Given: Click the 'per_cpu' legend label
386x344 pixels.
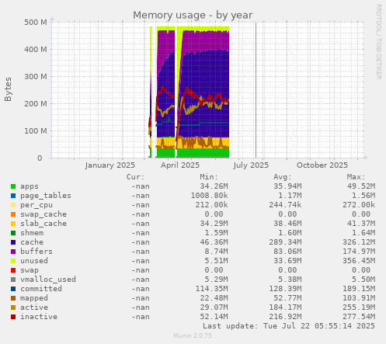Looking at the screenshot, I should 37,205.
